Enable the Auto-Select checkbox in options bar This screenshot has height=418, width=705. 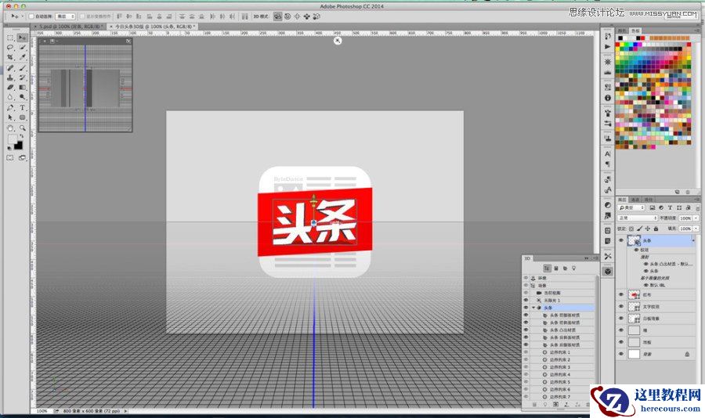31,16
